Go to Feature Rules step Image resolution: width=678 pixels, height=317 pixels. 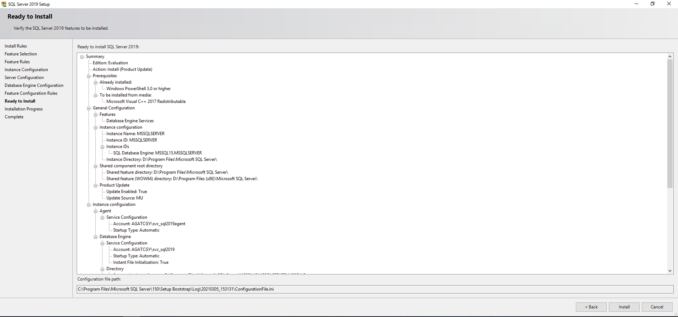[17, 62]
